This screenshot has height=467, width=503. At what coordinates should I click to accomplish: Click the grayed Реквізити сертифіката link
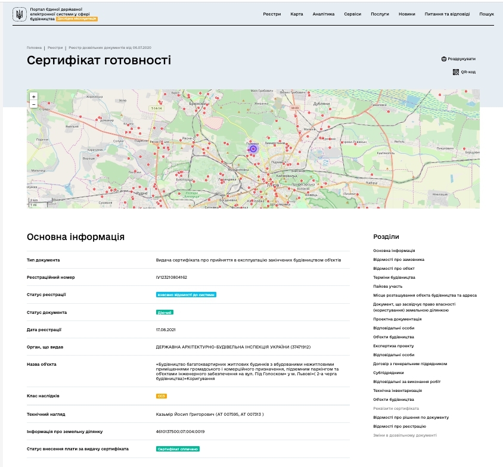point(396,409)
